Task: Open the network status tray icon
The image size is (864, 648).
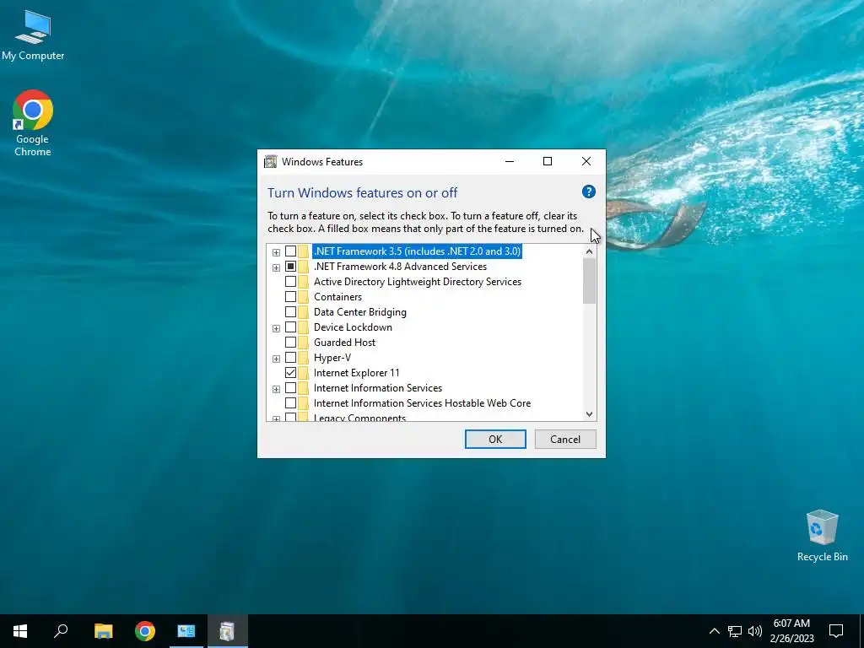Action: (x=735, y=631)
